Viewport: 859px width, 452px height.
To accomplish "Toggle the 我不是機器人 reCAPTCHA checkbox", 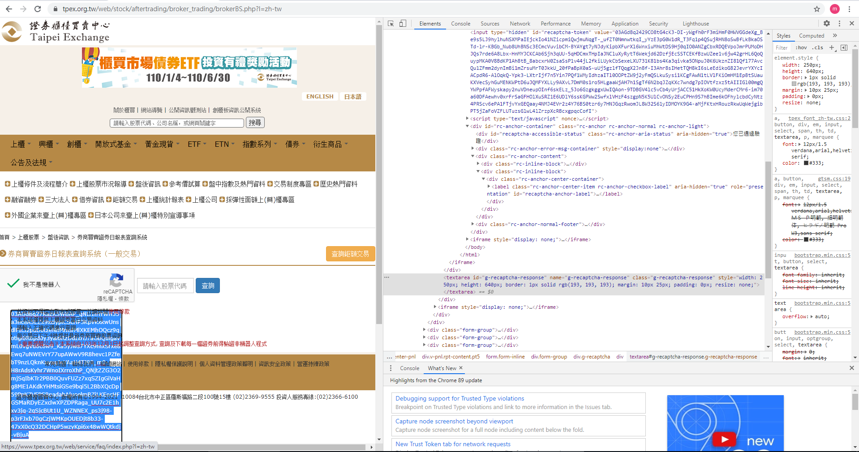I will point(13,283).
